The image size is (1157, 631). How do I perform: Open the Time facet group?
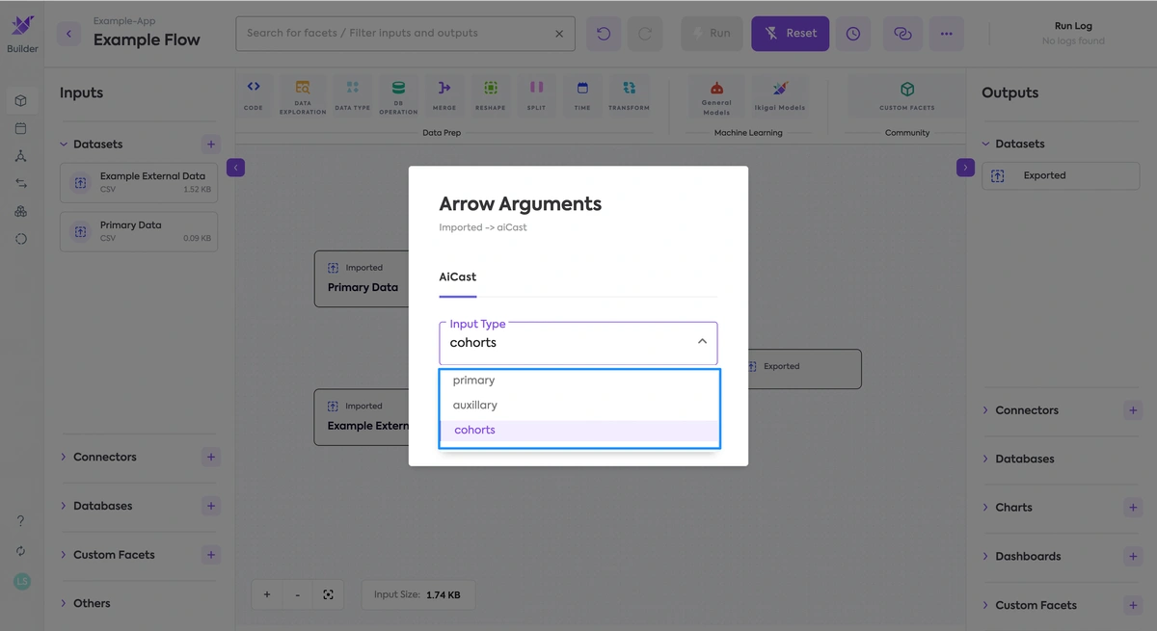pyautogui.click(x=582, y=96)
